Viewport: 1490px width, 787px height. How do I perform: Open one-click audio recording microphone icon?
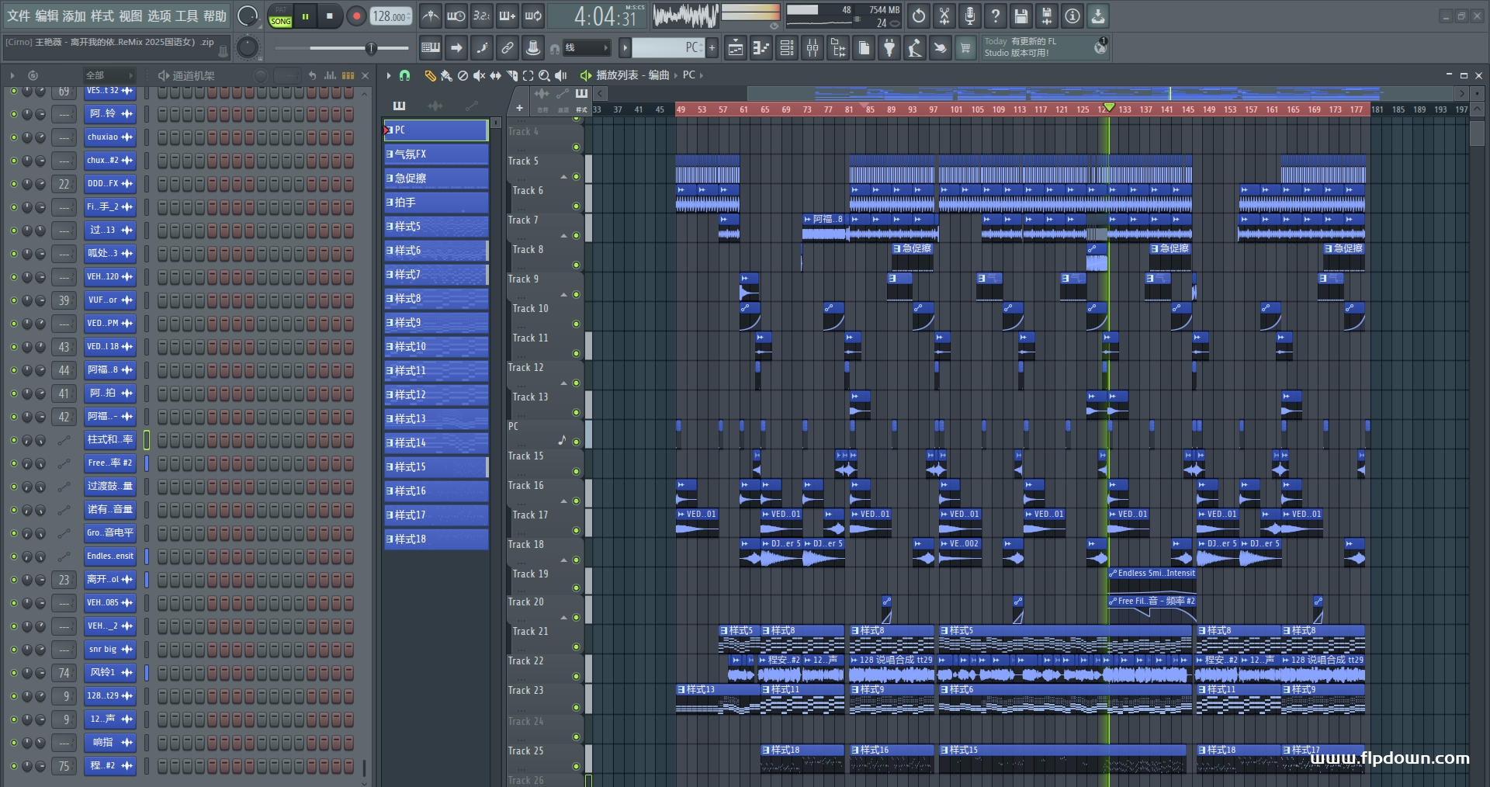tap(970, 16)
